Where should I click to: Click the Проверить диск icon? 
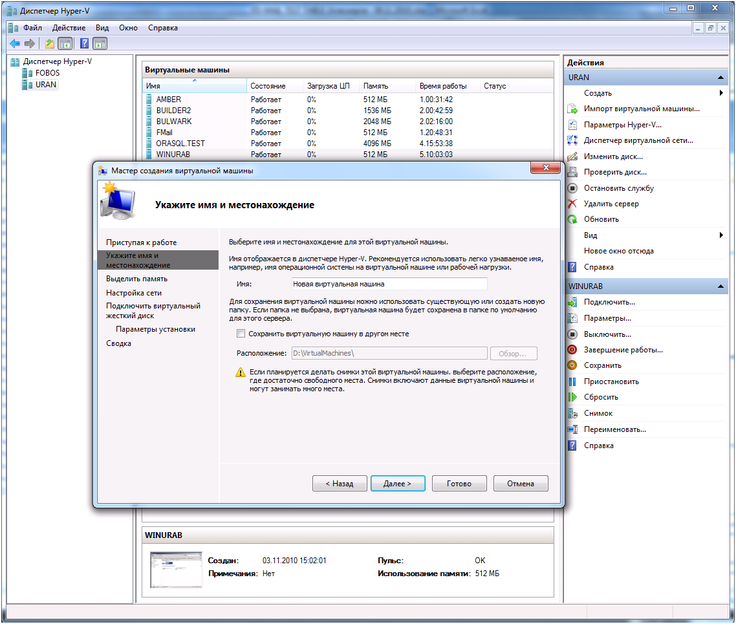[x=572, y=172]
